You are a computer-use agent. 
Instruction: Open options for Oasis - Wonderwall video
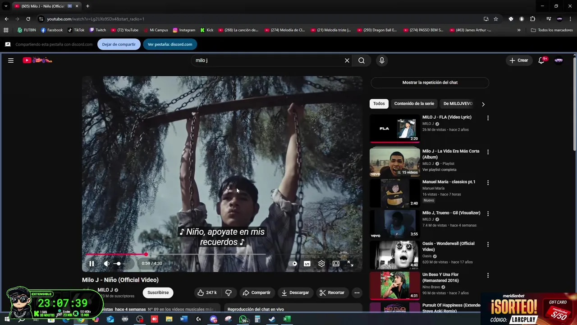(488, 244)
